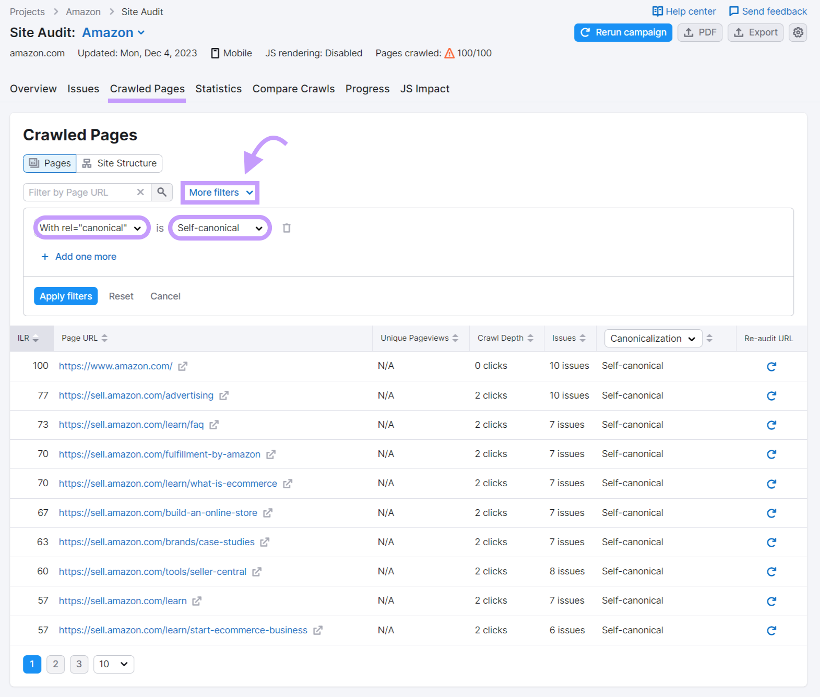The height and width of the screenshot is (697, 820).
Task: Clear the Filter by Page URL field
Action: 140,192
